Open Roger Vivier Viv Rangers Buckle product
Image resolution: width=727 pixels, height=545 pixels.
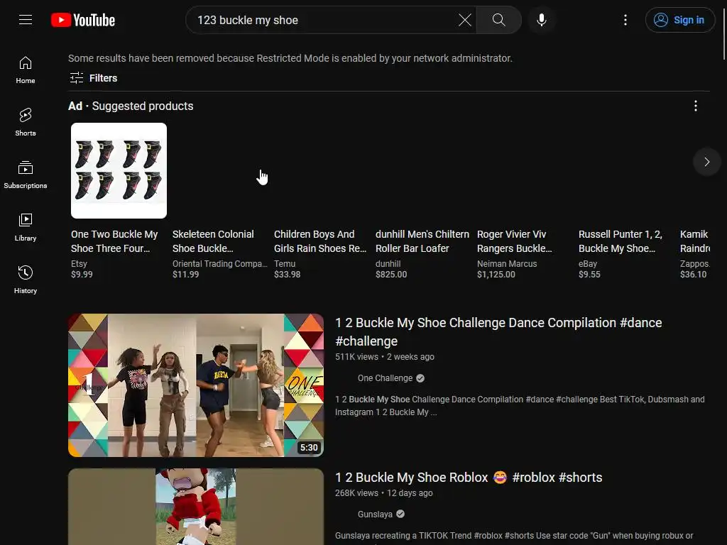515,241
